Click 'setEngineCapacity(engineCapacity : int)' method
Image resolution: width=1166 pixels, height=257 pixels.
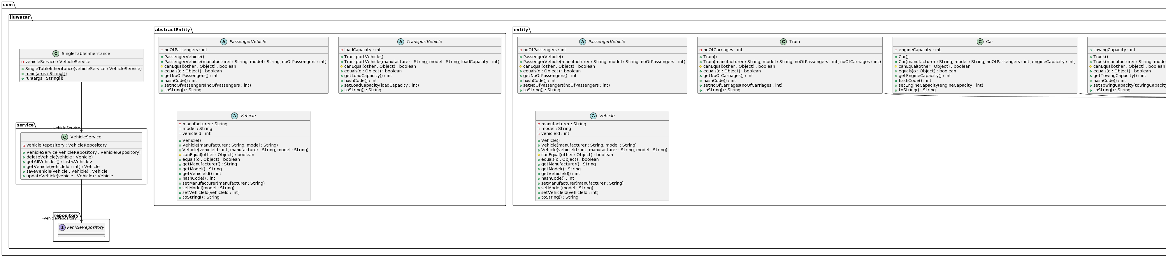[x=941, y=85]
